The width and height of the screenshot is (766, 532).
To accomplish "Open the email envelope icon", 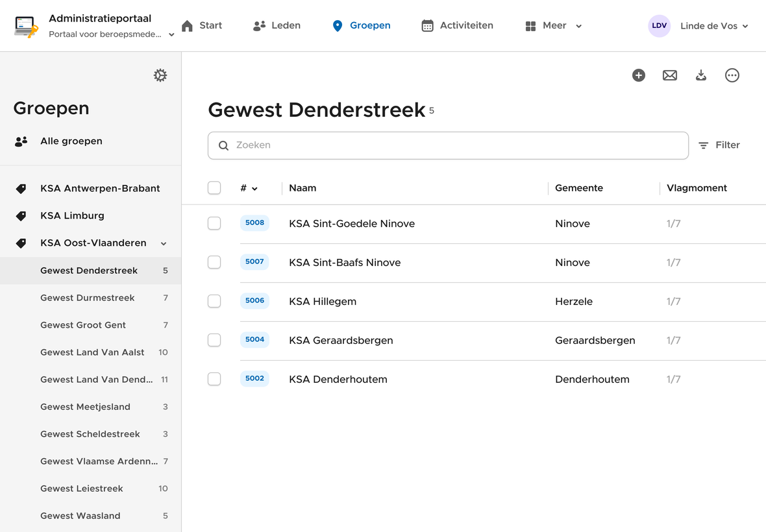I will 670,75.
